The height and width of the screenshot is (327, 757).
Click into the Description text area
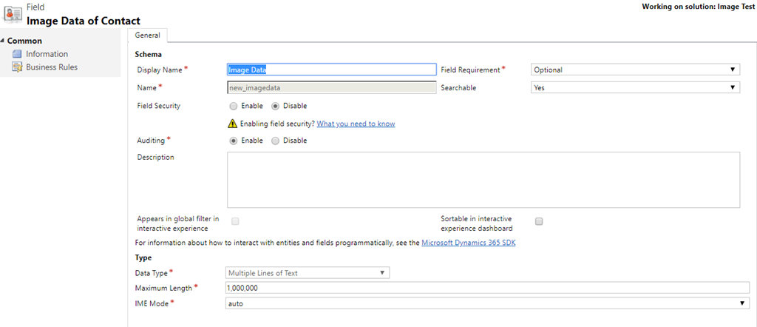click(483, 180)
